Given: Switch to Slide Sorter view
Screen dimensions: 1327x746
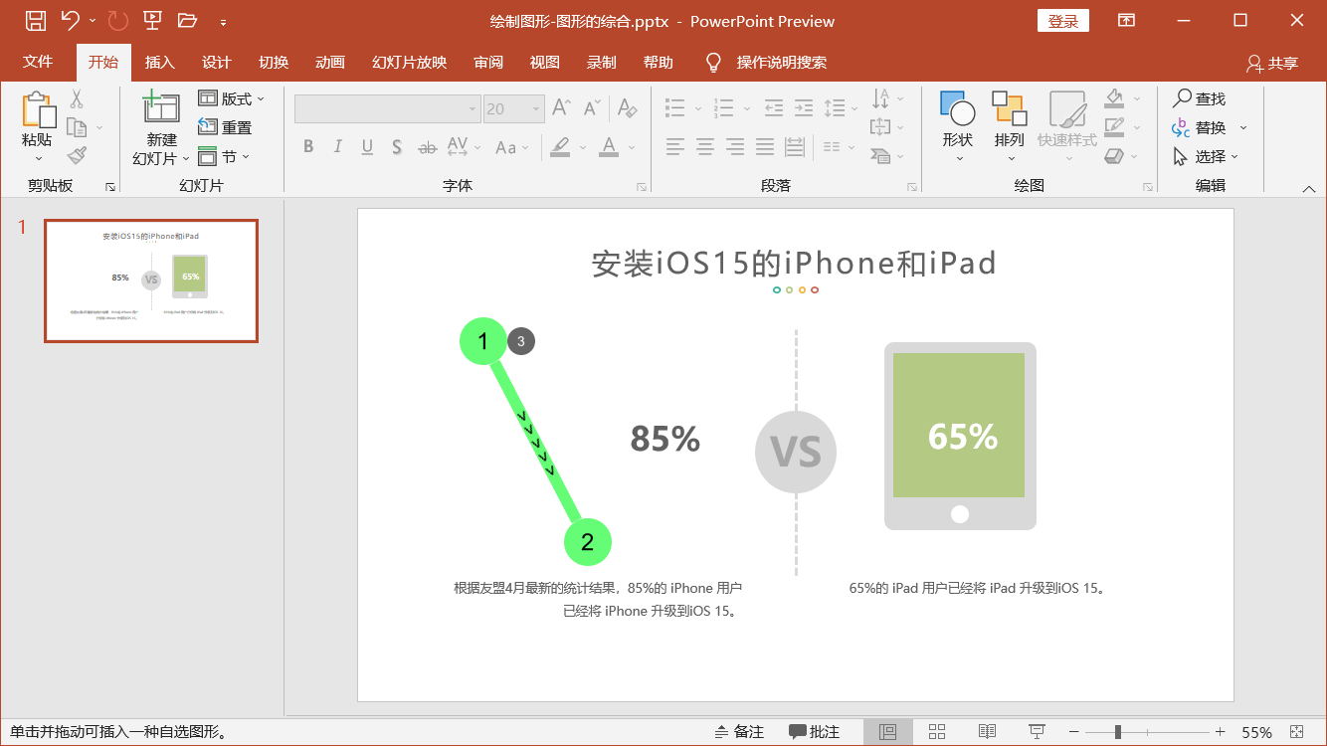Looking at the screenshot, I should coord(937,732).
